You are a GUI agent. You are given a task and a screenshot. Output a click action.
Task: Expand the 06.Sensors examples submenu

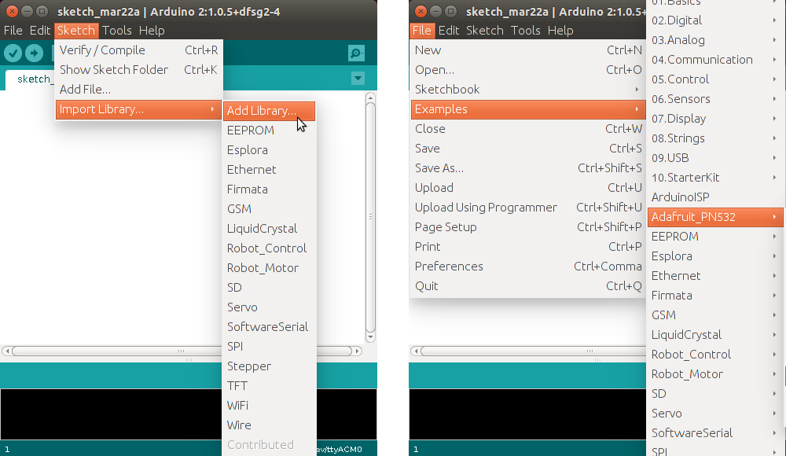706,98
